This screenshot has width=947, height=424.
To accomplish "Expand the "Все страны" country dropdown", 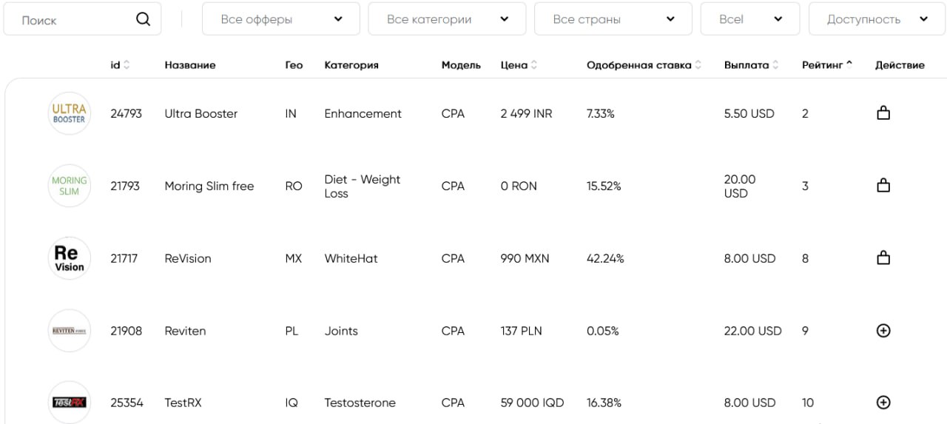I will 613,19.
